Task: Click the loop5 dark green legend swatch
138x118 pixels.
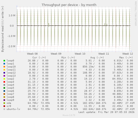Action: [4, 88]
